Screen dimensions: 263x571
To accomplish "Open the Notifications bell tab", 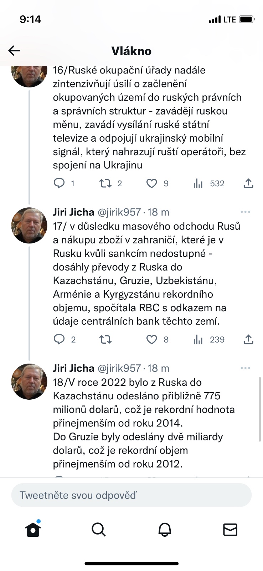I will click(165, 530).
